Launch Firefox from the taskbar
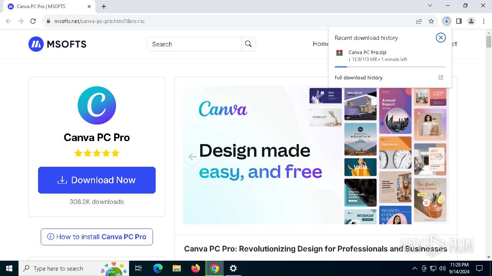 196,268
